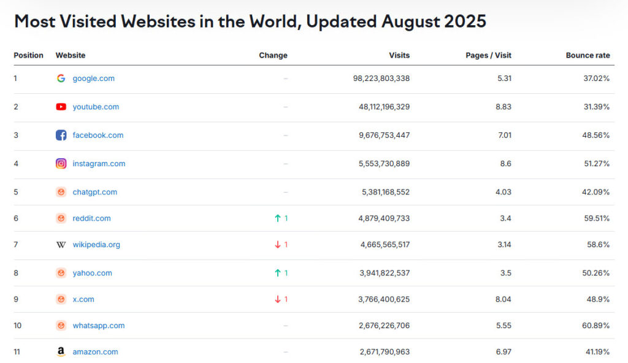Click the icon beside reddit.com

coord(61,218)
